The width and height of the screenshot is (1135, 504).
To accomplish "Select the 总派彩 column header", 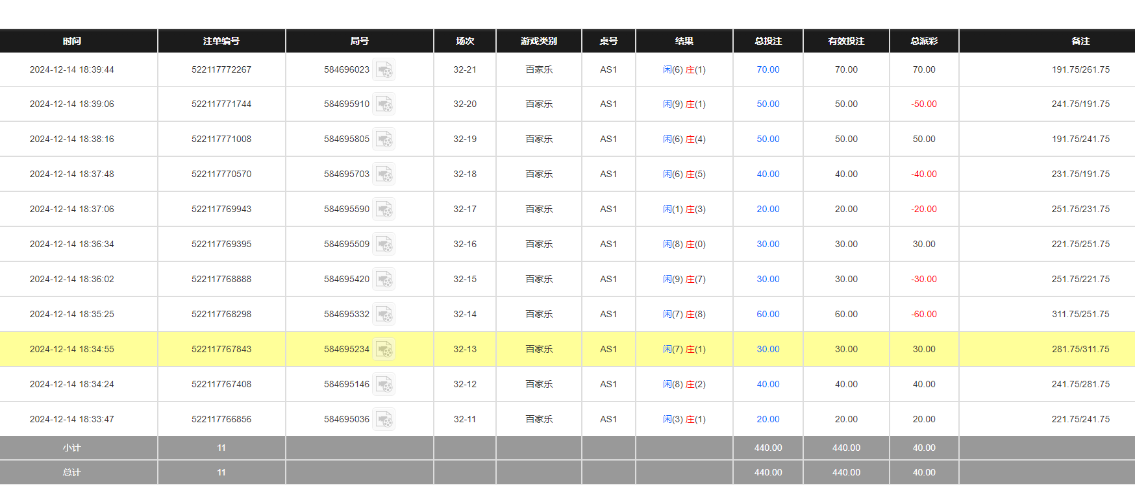I will coord(923,41).
